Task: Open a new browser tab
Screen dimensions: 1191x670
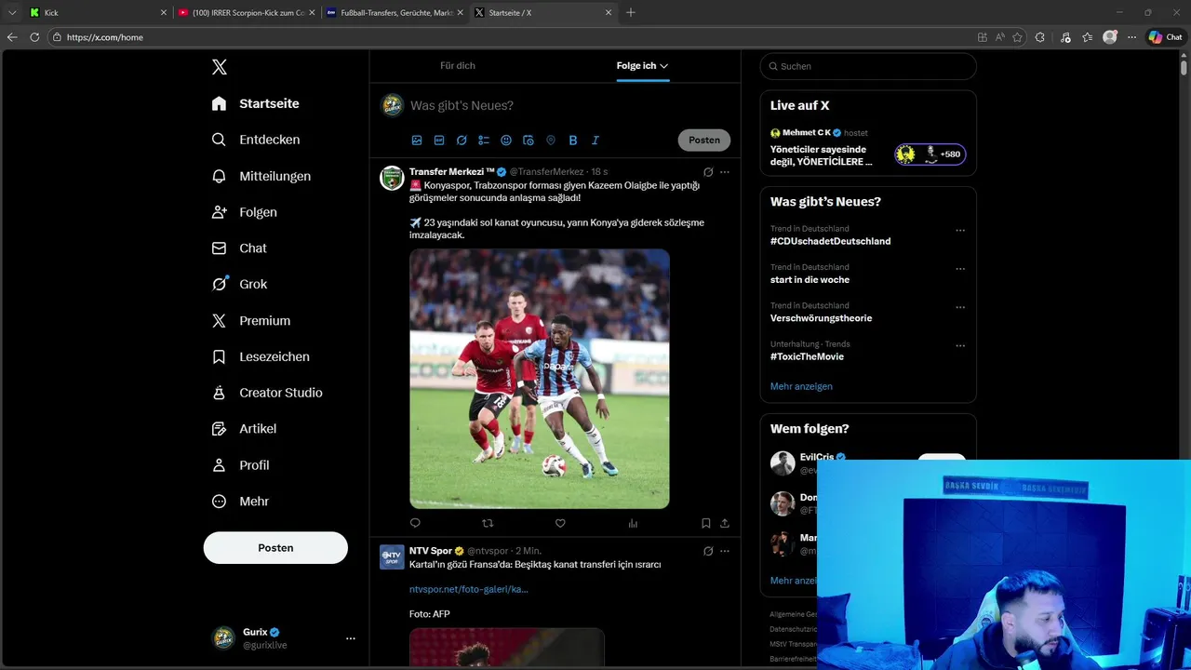Action: (631, 13)
